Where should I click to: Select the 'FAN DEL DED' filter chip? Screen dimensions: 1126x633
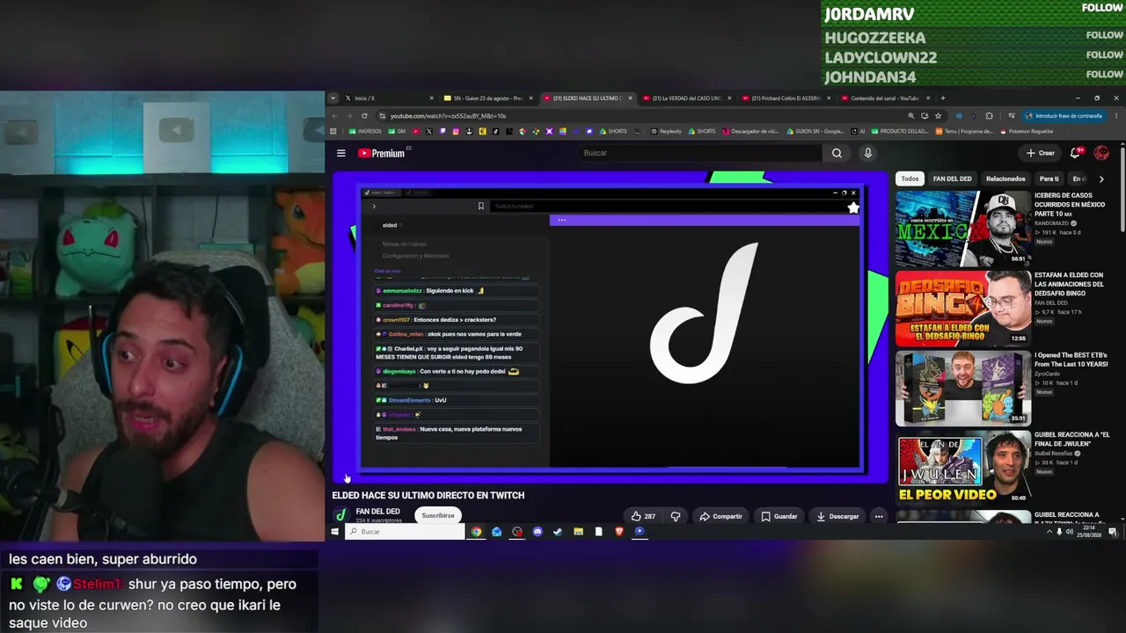953,178
